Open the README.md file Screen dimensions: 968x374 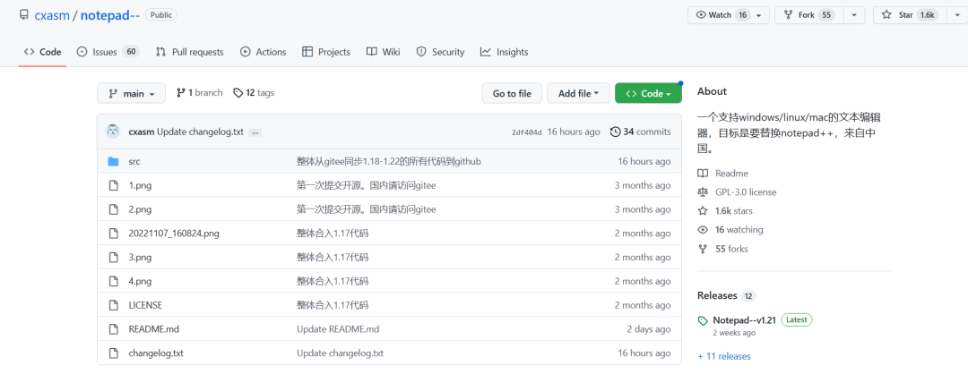154,329
